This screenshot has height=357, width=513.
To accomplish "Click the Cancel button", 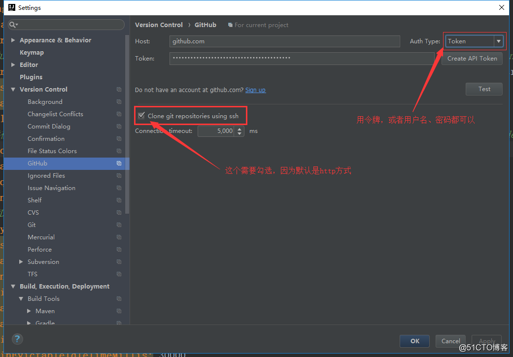I will click(x=450, y=341).
